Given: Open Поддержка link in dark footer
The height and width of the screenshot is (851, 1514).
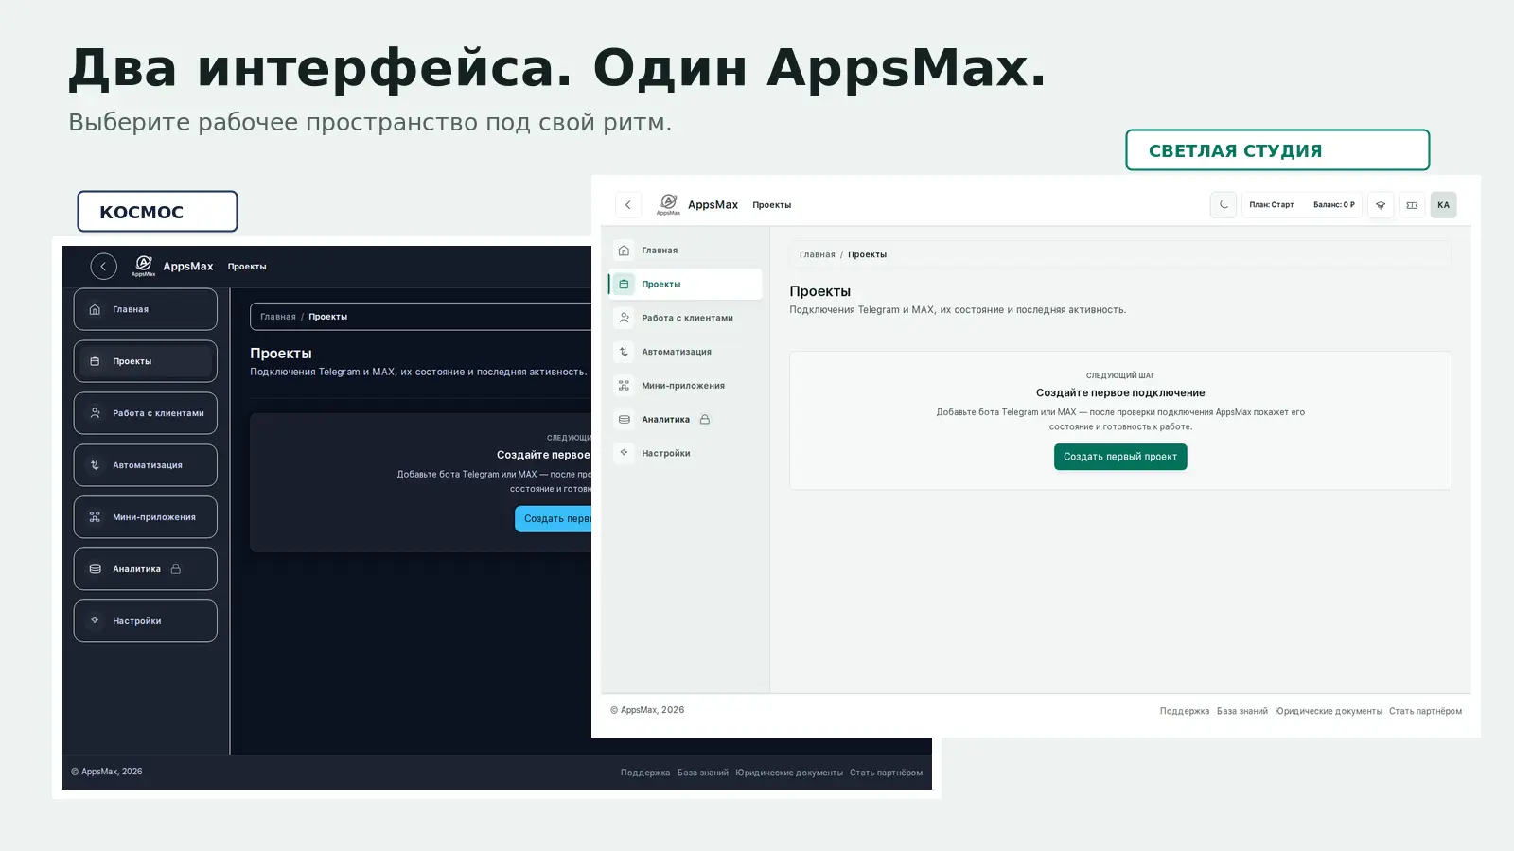Looking at the screenshot, I should 645,773.
